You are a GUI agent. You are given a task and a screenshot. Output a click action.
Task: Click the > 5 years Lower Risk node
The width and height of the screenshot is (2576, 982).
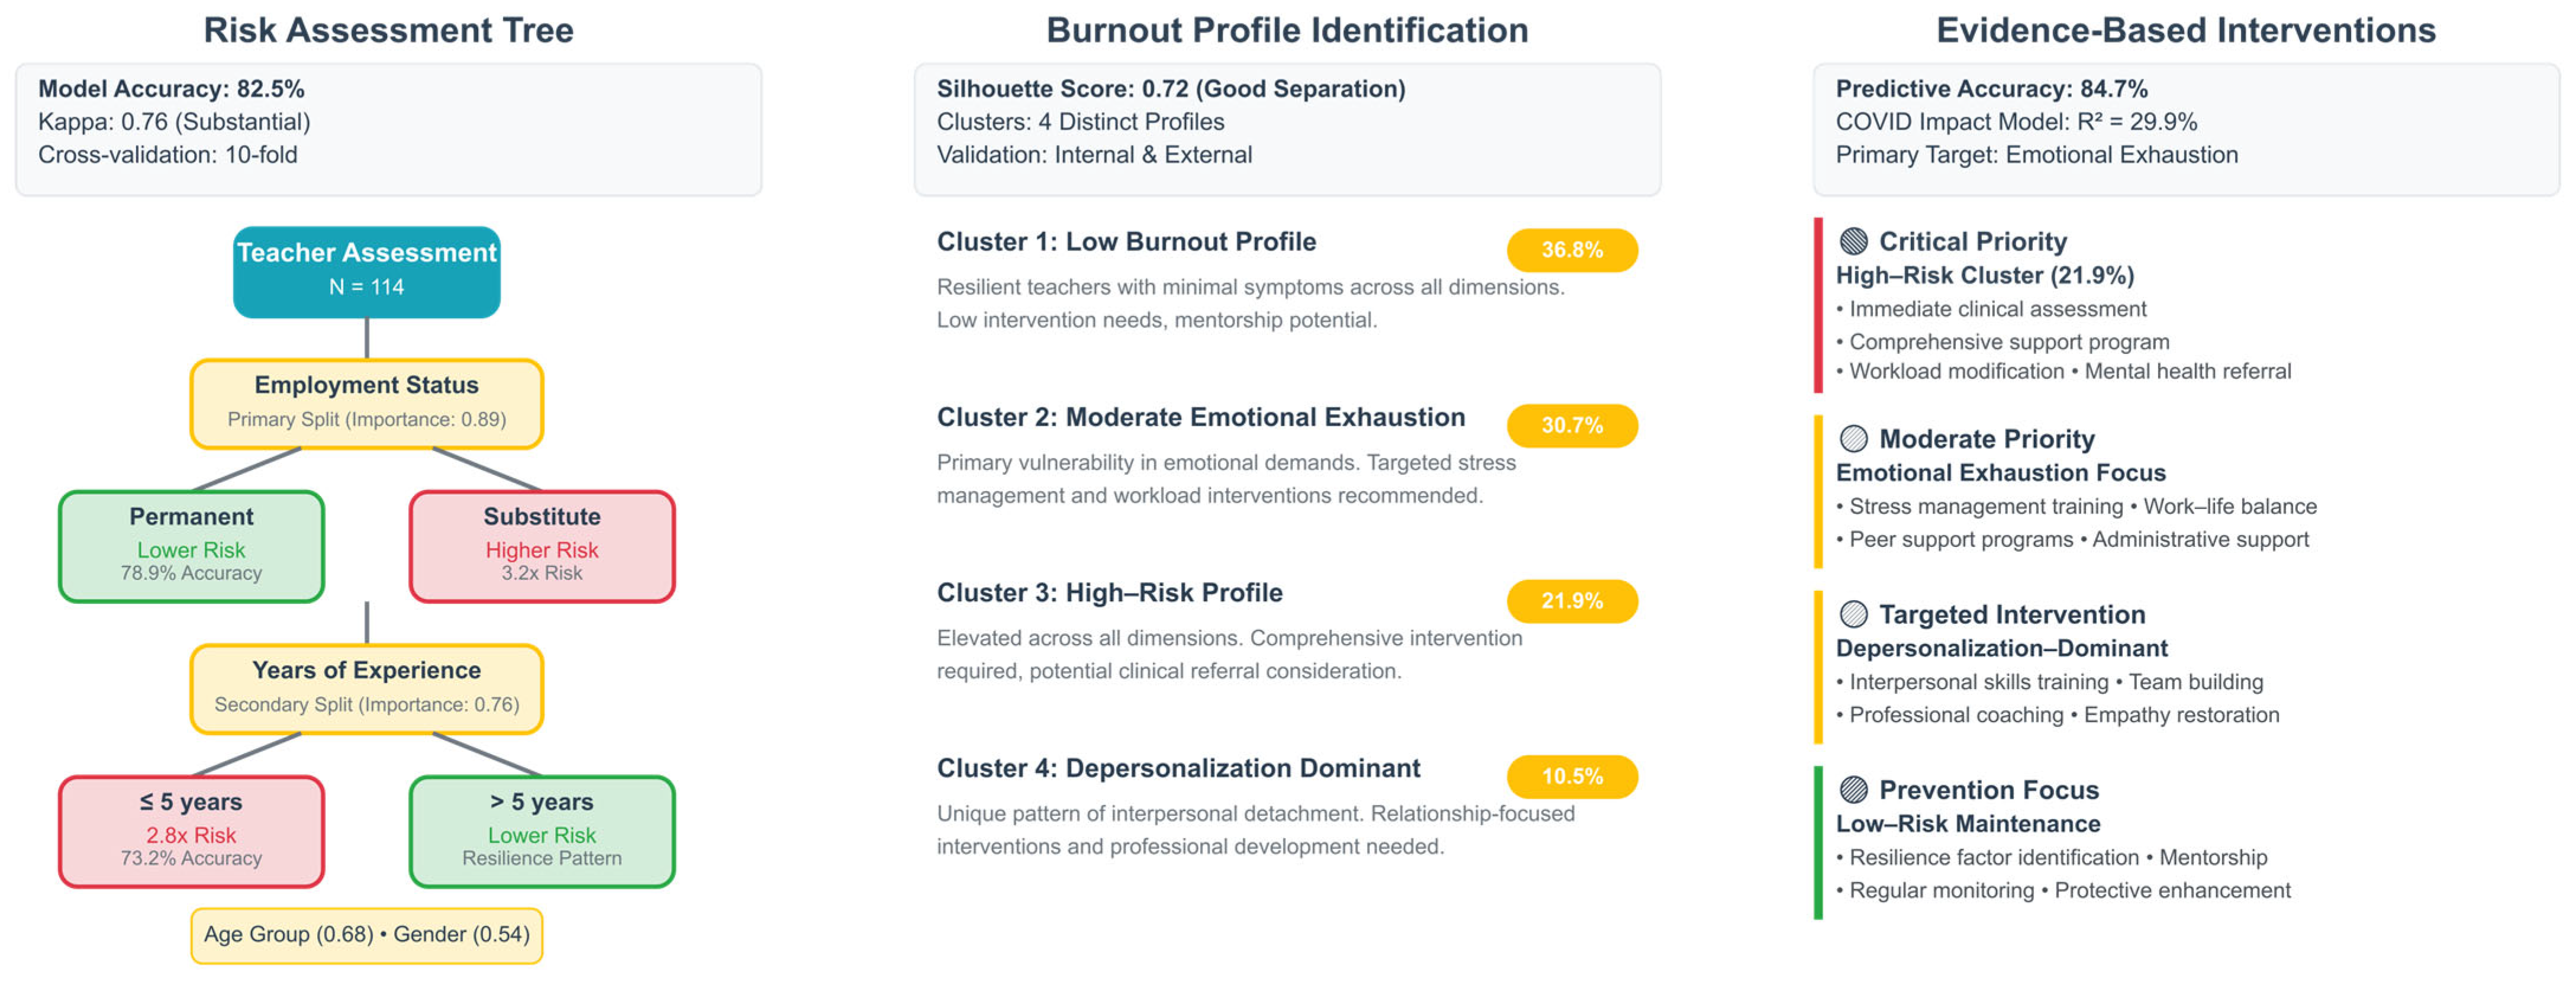(x=542, y=831)
